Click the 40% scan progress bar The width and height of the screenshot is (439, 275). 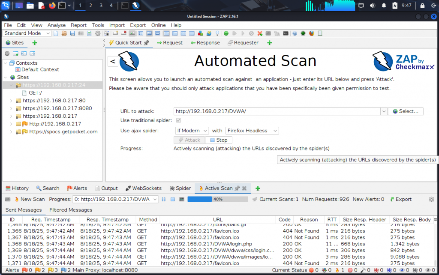point(217,199)
